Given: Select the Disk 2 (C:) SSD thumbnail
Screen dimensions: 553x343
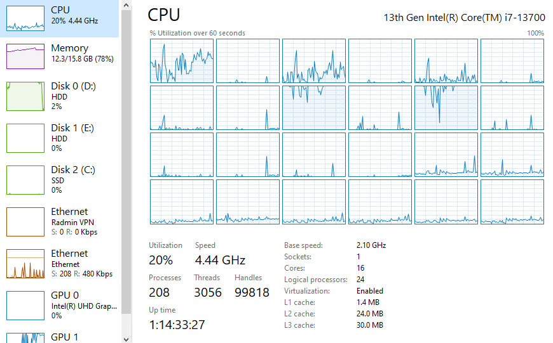Looking at the screenshot, I should (x=25, y=179).
